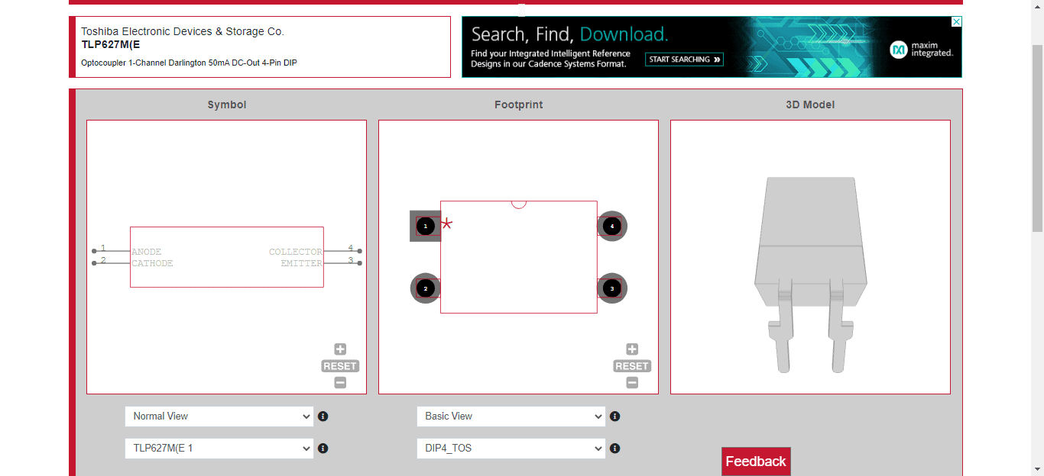This screenshot has width=1044, height=476.
Task: Click the scrollbar down arrow
Action: 1037,469
